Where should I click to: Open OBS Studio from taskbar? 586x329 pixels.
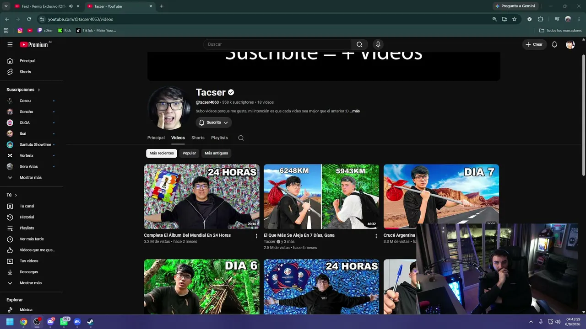pyautogui.click(x=37, y=322)
